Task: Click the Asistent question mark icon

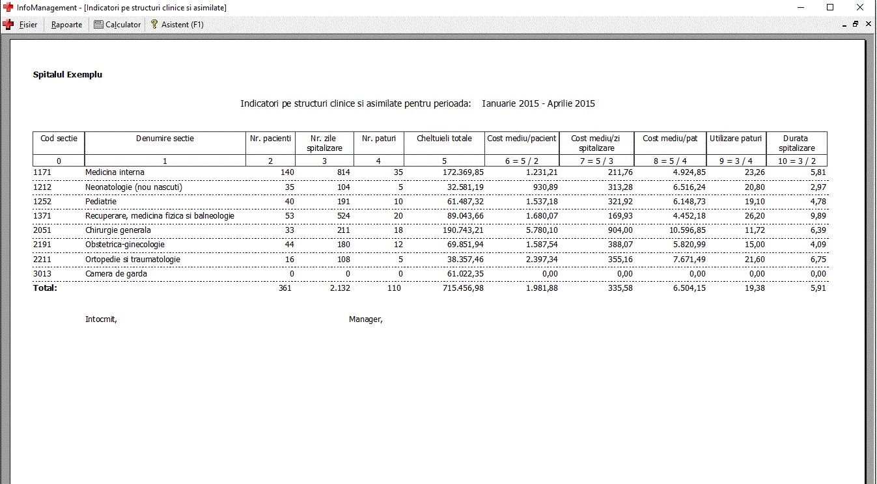Action: (154, 25)
